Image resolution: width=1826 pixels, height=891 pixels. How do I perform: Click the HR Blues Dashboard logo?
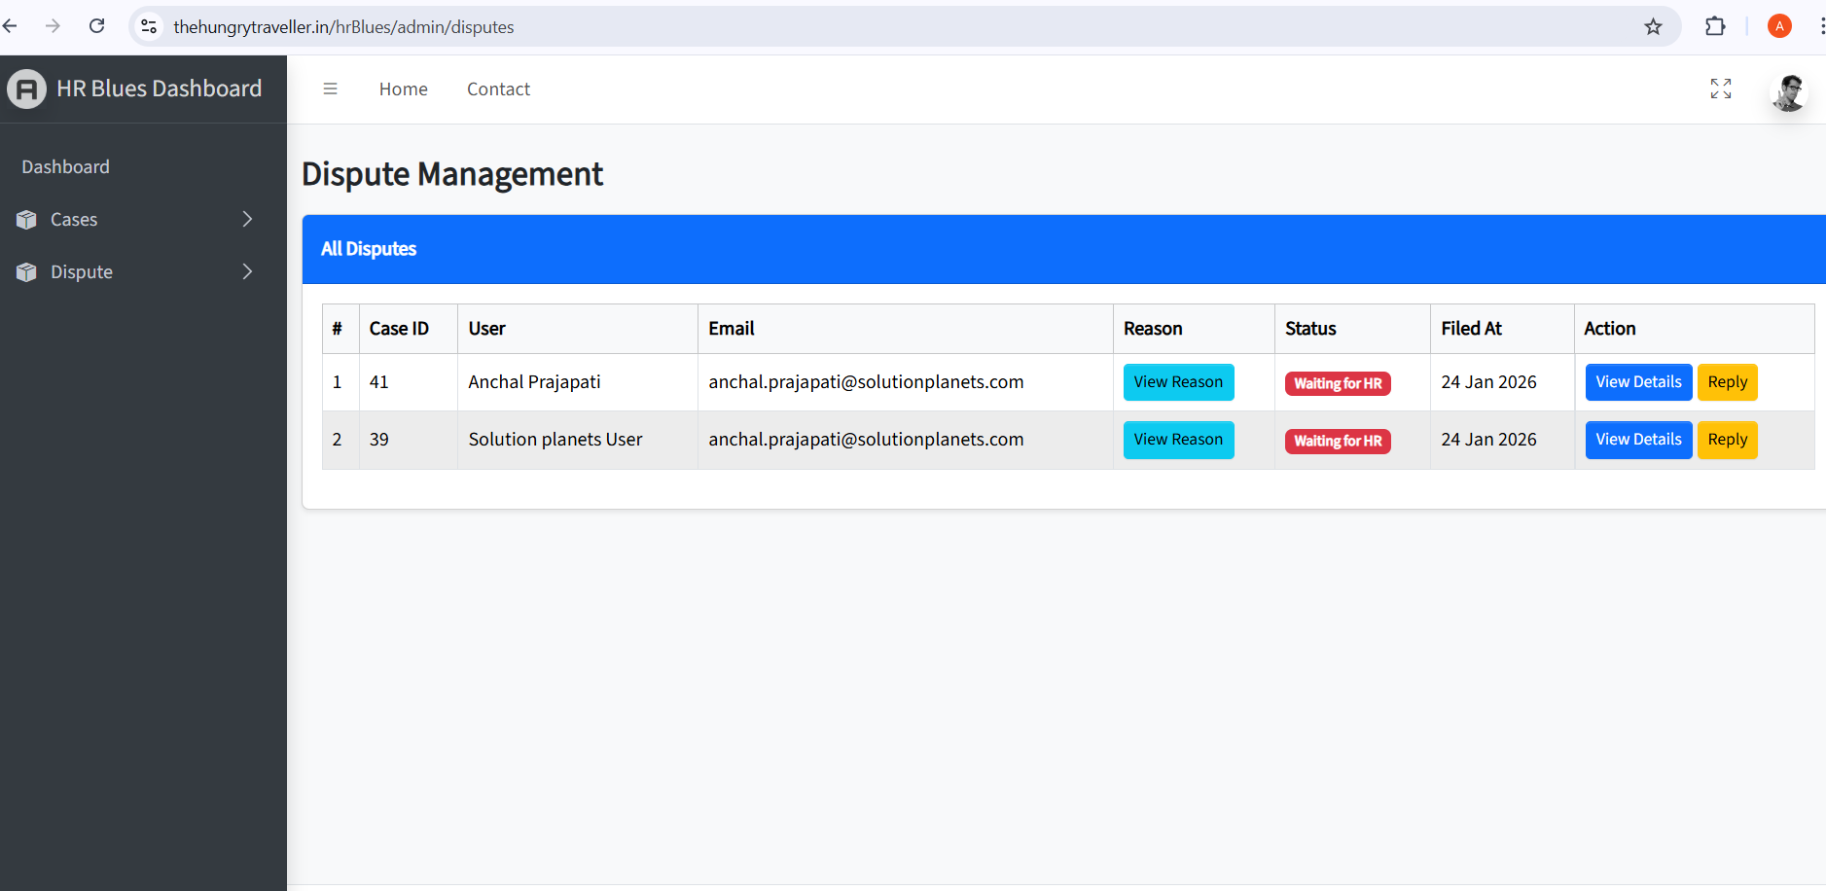(x=27, y=89)
